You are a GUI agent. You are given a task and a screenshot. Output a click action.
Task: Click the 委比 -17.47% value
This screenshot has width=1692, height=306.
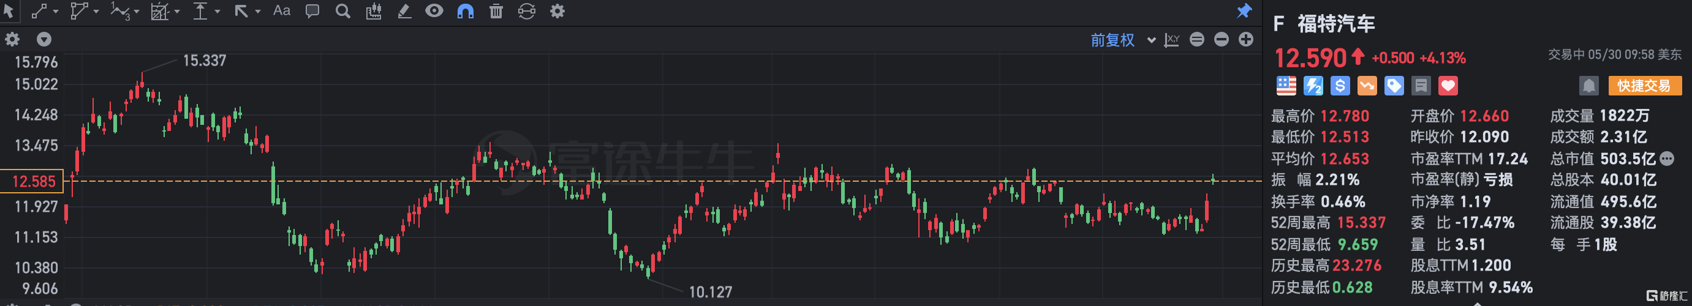tap(1484, 223)
